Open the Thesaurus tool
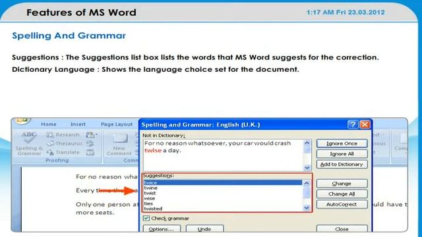 (x=64, y=144)
